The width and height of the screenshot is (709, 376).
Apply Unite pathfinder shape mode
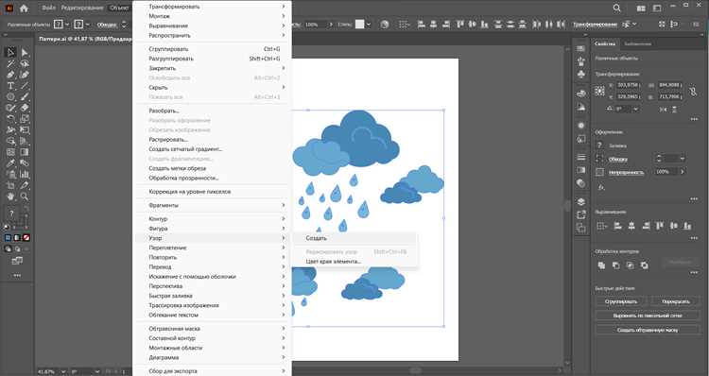point(601,265)
